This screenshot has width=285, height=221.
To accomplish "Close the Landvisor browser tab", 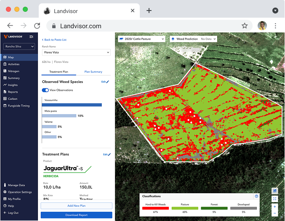I will tap(133, 11).
